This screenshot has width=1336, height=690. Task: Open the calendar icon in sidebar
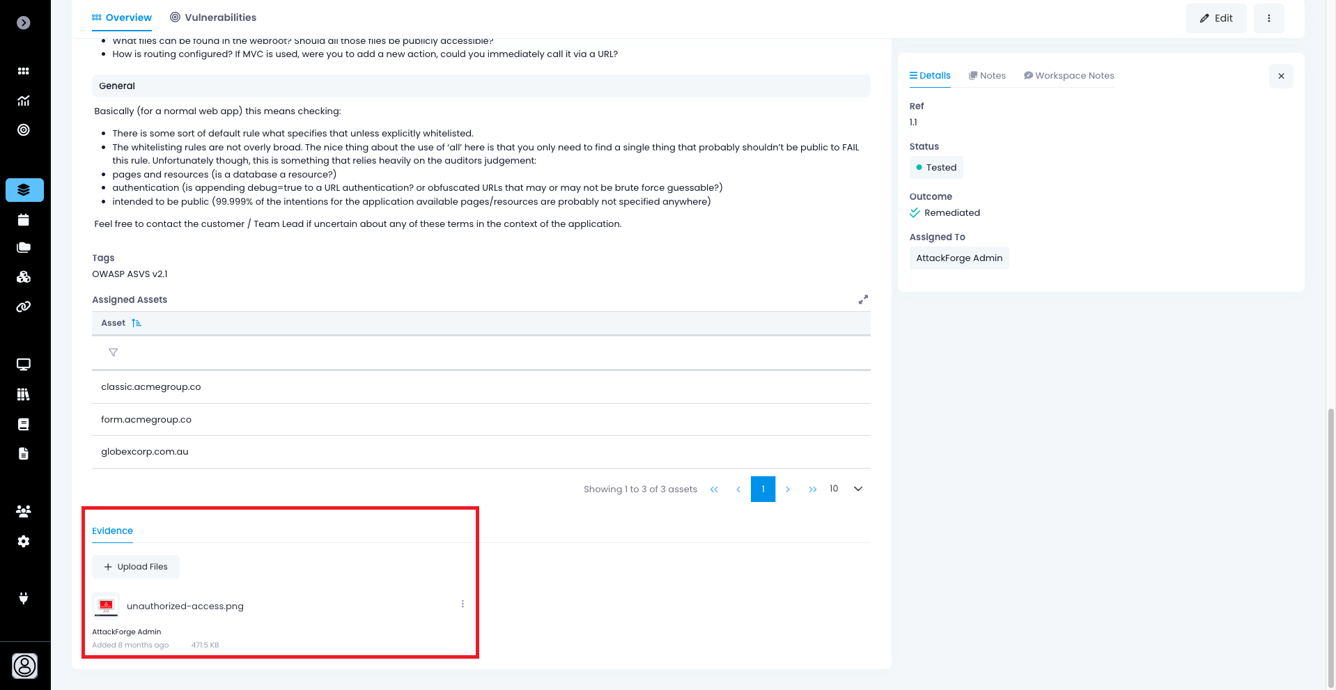[24, 220]
